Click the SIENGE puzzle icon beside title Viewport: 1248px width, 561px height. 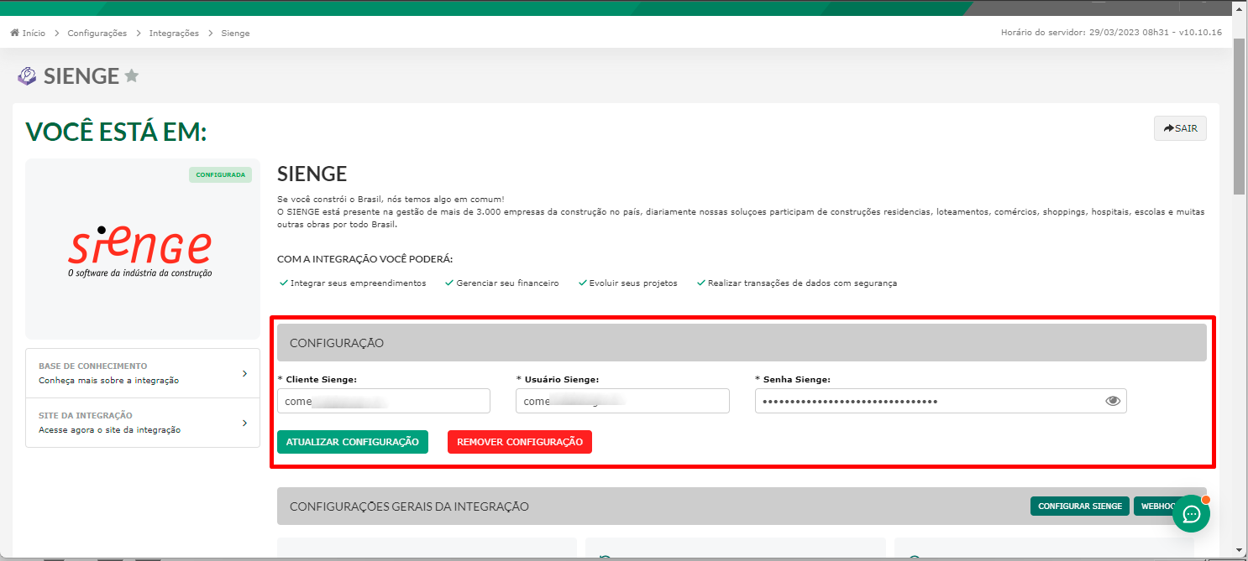(x=27, y=76)
